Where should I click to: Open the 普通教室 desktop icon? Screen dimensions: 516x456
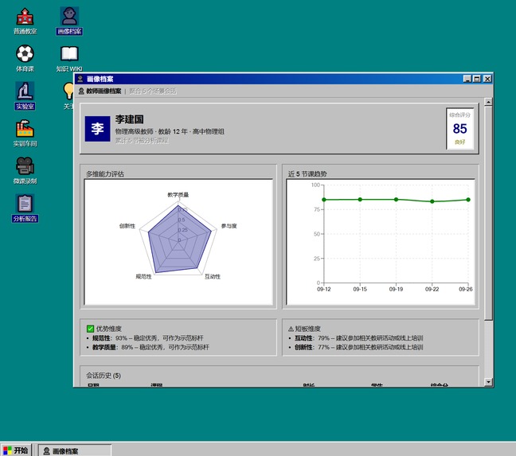click(25, 21)
